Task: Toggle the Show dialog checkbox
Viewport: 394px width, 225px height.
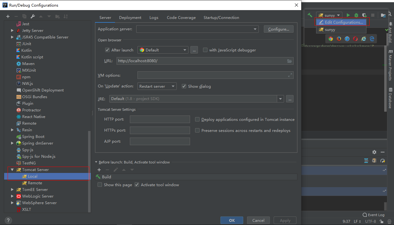Action: tap(184, 86)
